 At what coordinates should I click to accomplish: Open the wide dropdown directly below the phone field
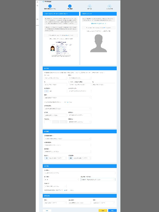tap(68, 98)
